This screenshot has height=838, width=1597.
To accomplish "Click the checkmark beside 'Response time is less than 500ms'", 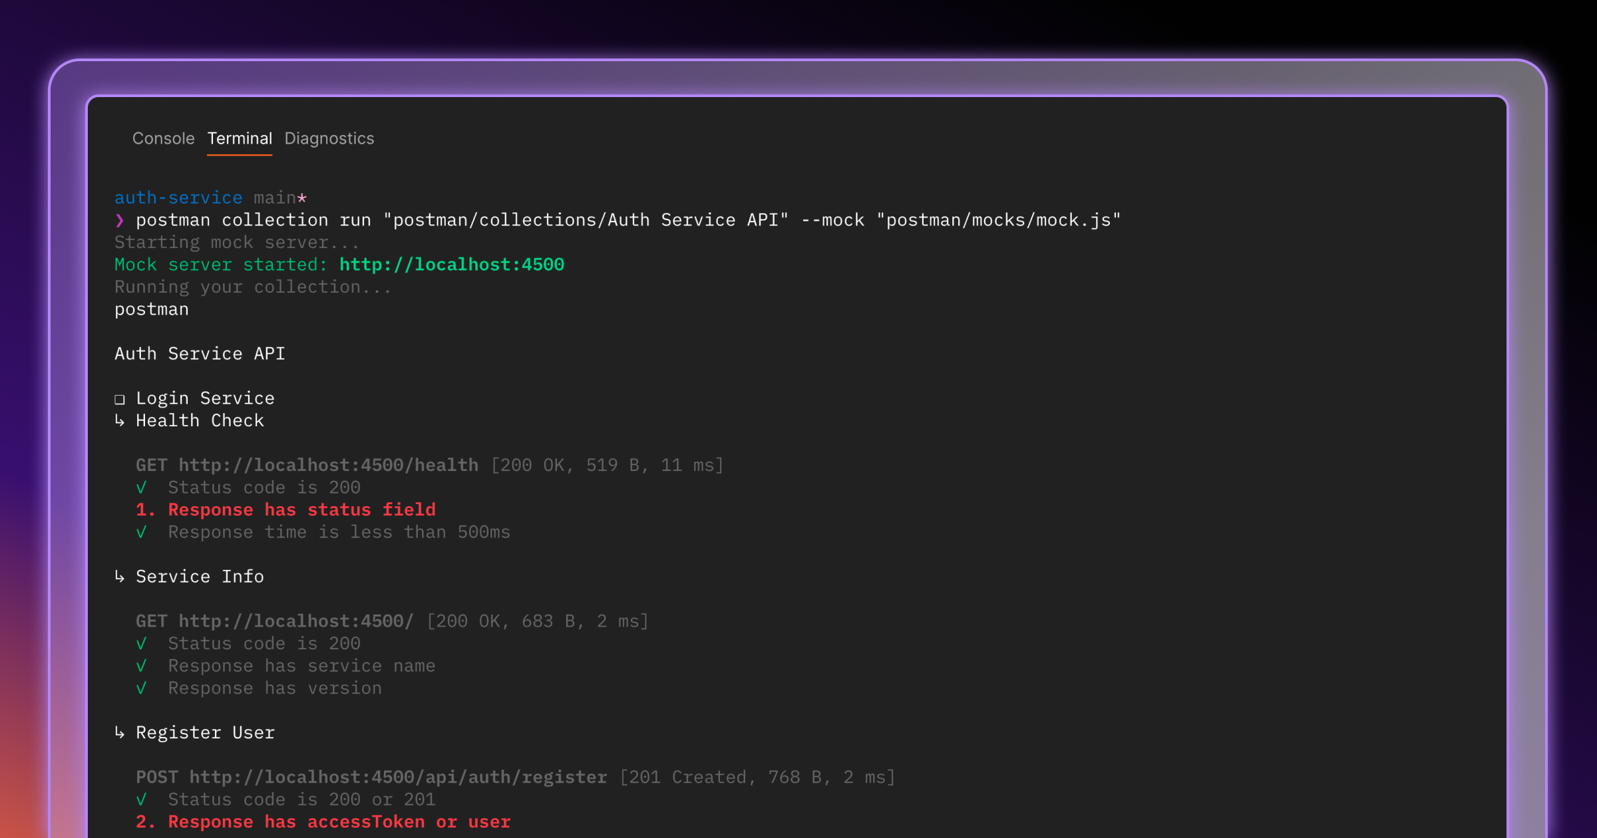I will click(x=141, y=532).
